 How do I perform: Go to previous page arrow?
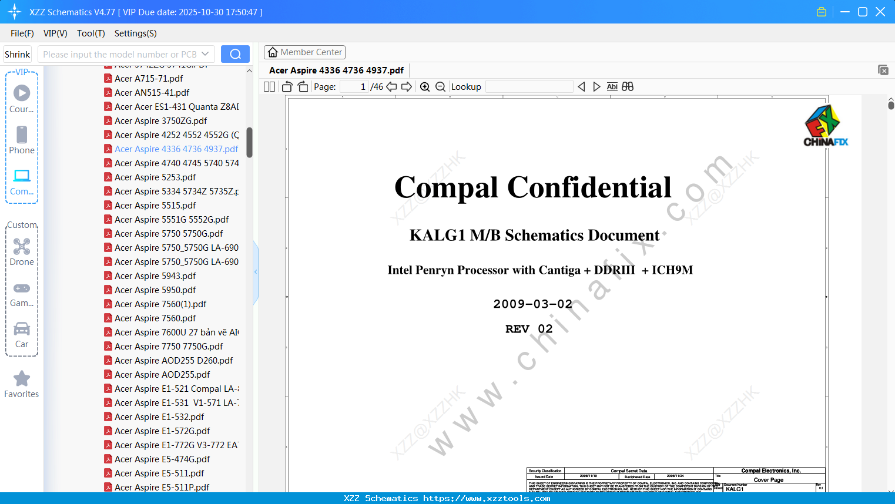(x=391, y=87)
